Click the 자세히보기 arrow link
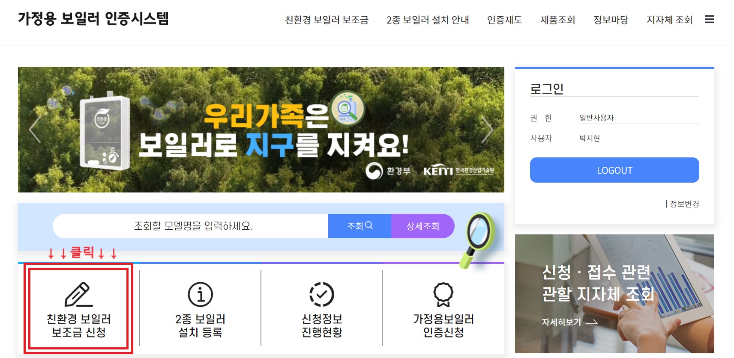 [569, 322]
